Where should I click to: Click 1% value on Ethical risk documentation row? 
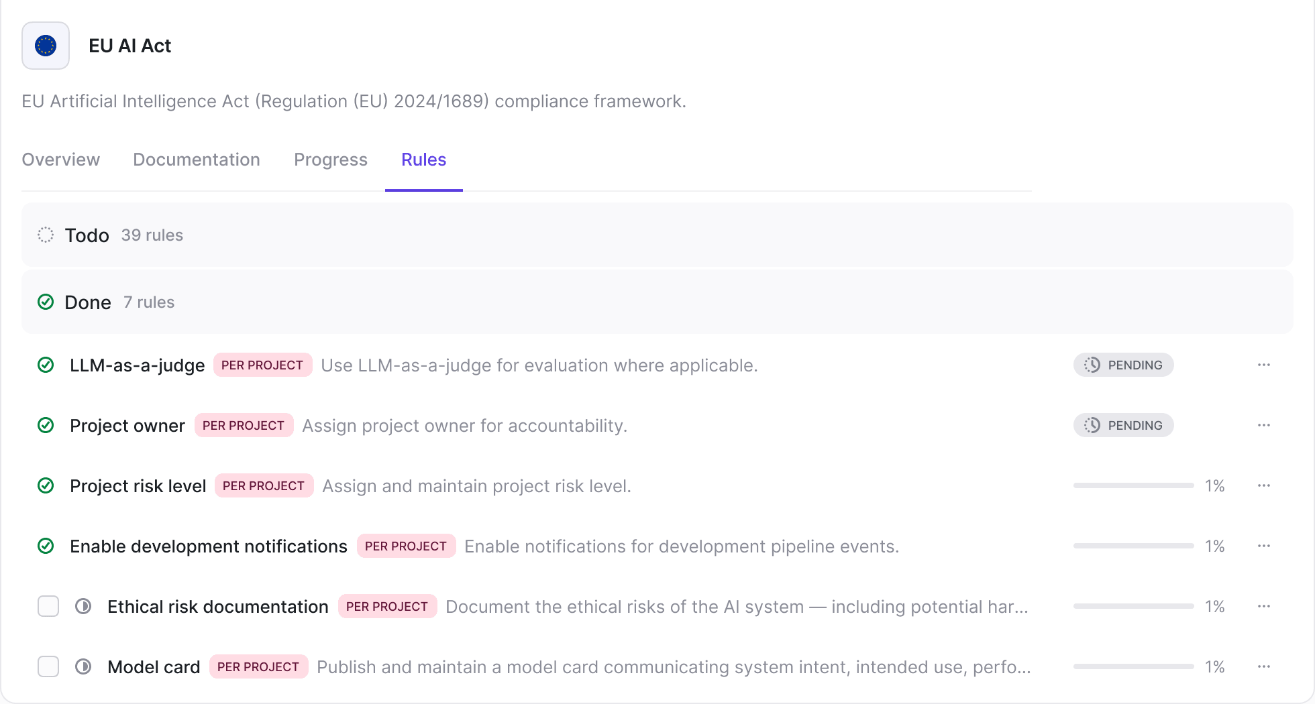[1215, 606]
